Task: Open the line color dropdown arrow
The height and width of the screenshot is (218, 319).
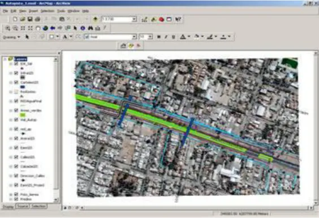Action: coord(216,37)
